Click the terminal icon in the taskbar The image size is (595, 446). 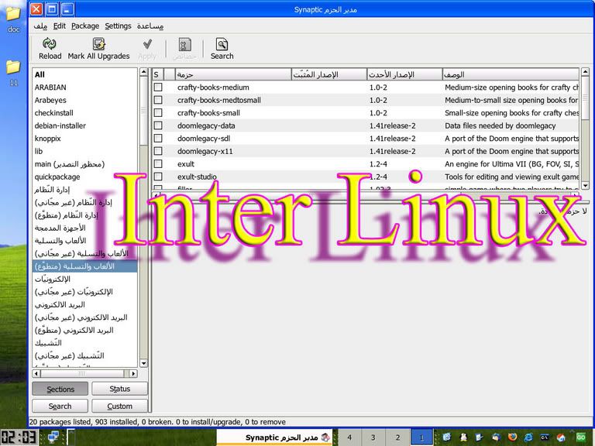click(x=545, y=437)
